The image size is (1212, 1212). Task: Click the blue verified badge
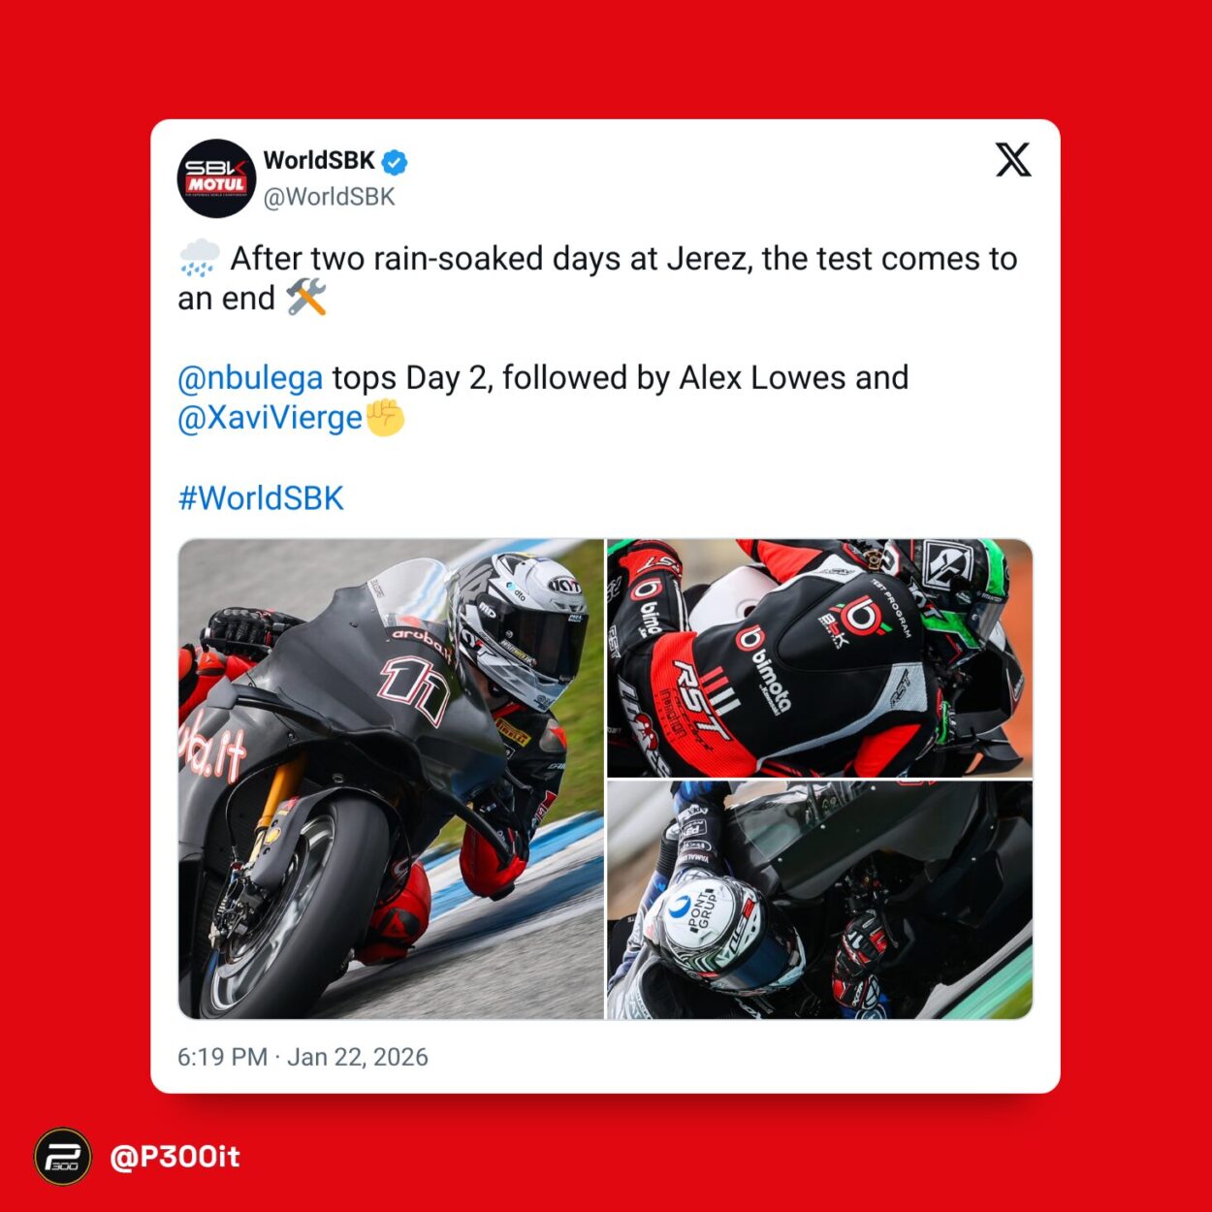click(x=394, y=161)
